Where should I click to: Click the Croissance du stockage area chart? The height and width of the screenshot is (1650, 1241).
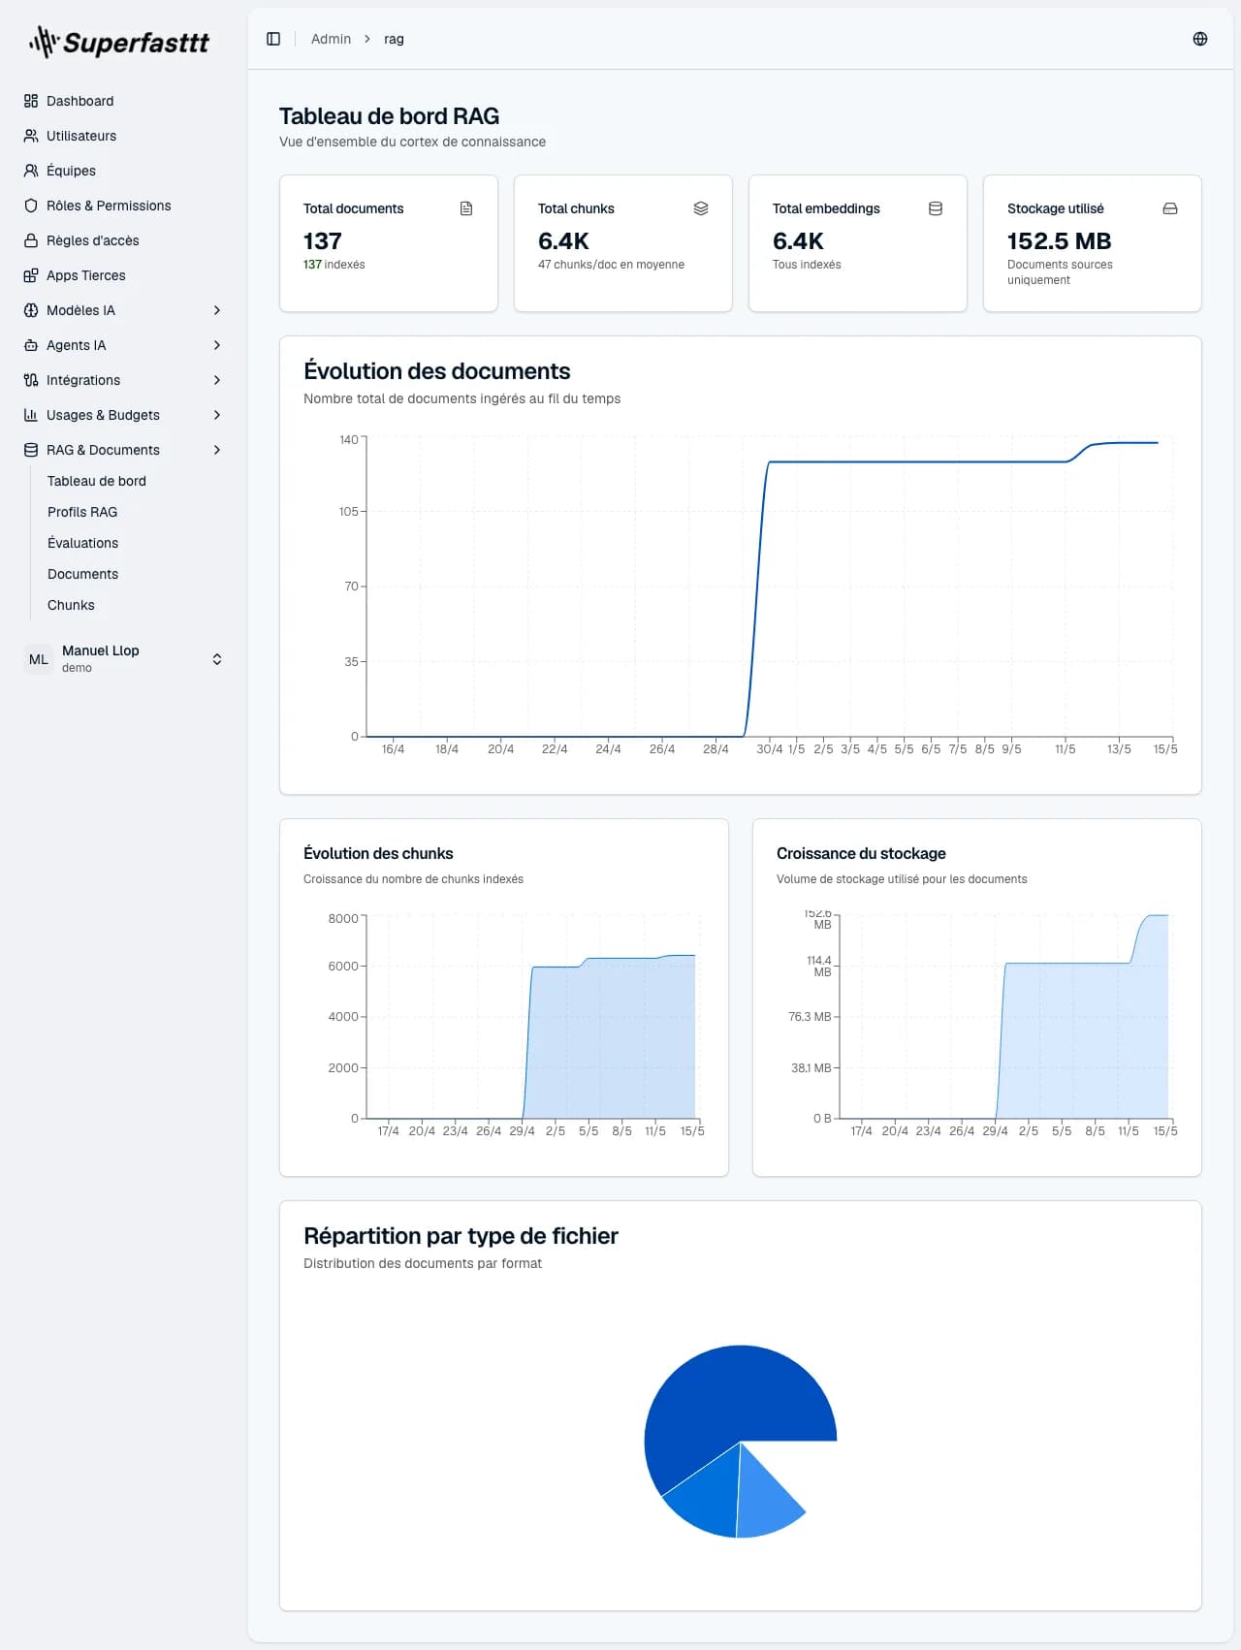(x=1004, y=1018)
